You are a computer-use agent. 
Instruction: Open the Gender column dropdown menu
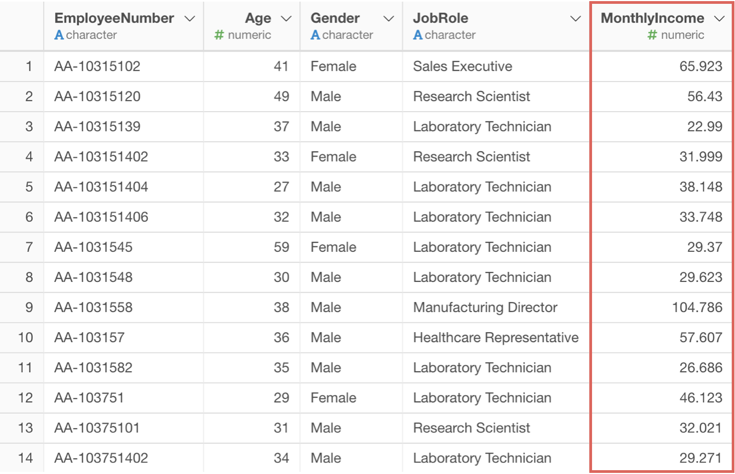(x=389, y=19)
